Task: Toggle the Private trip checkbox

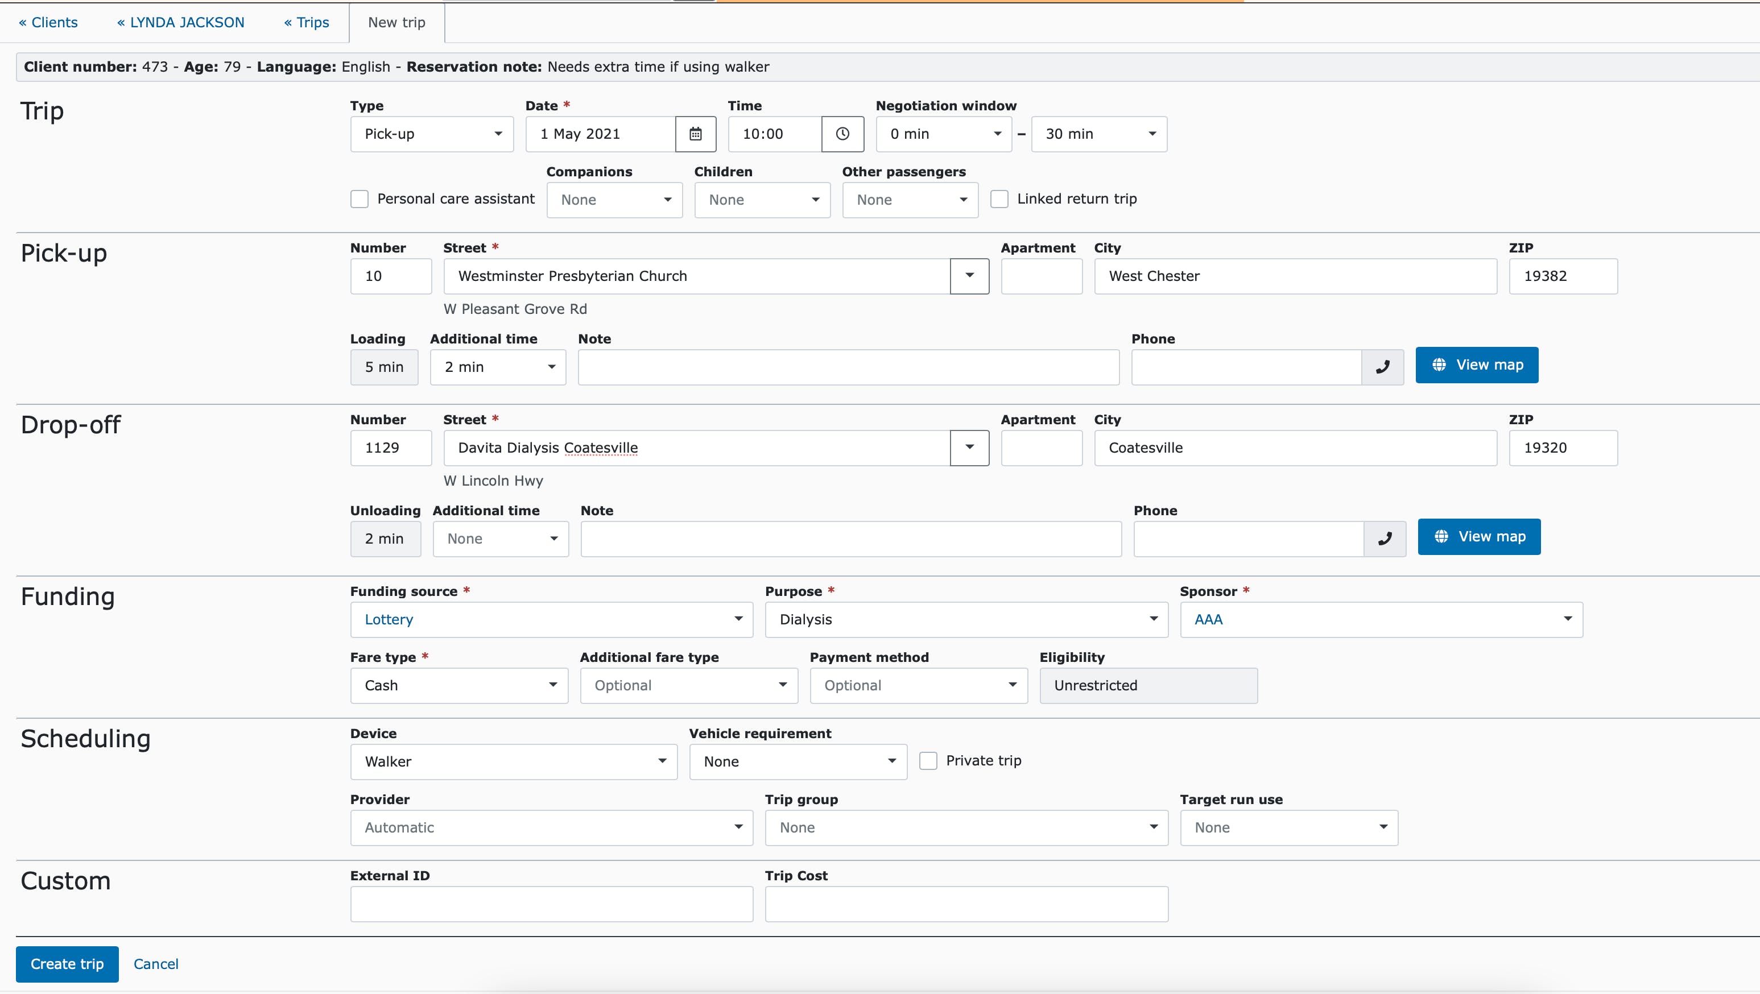Action: point(928,761)
